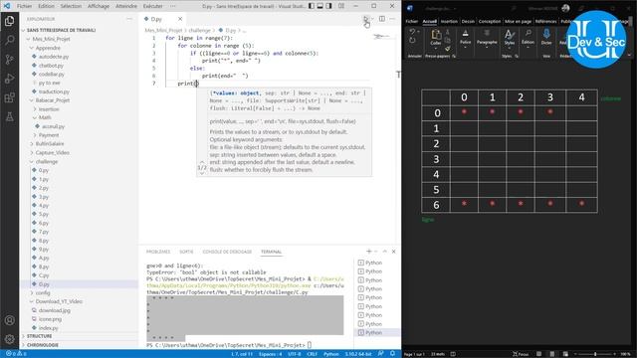
Task: Open the Customize Layout icon
Action: [341, 6]
